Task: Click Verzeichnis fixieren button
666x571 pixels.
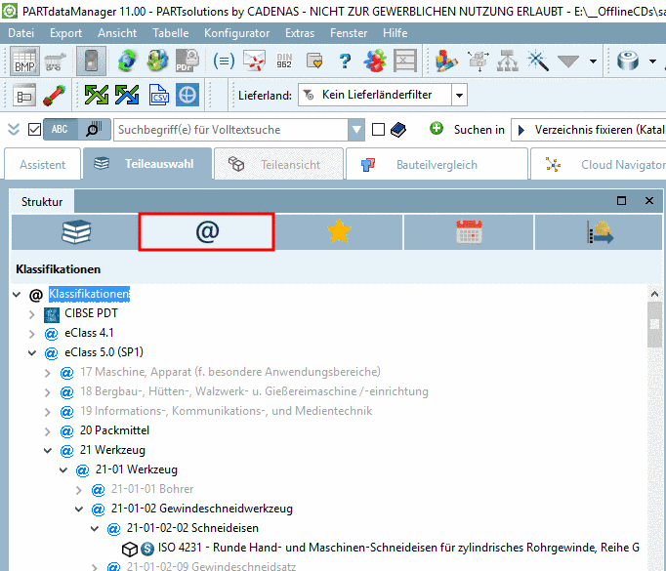Action: click(x=590, y=130)
